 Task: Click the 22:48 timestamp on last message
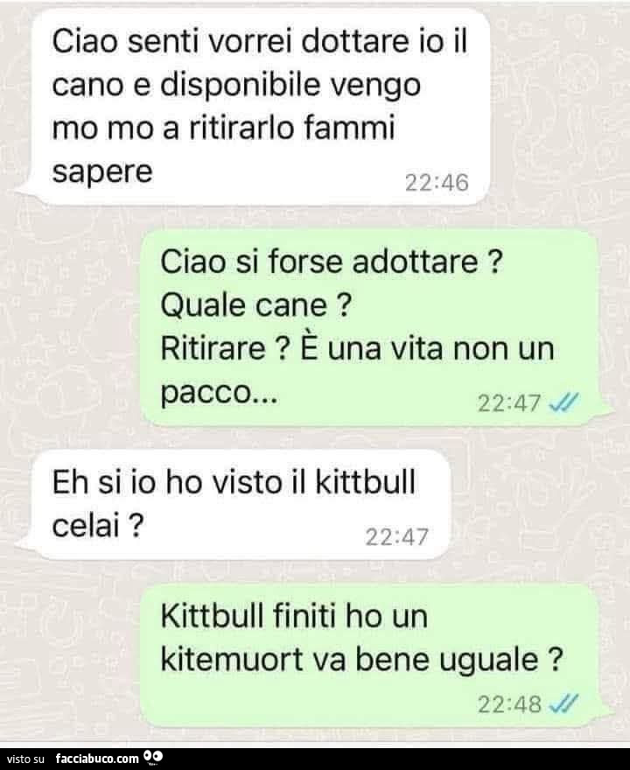509,704
